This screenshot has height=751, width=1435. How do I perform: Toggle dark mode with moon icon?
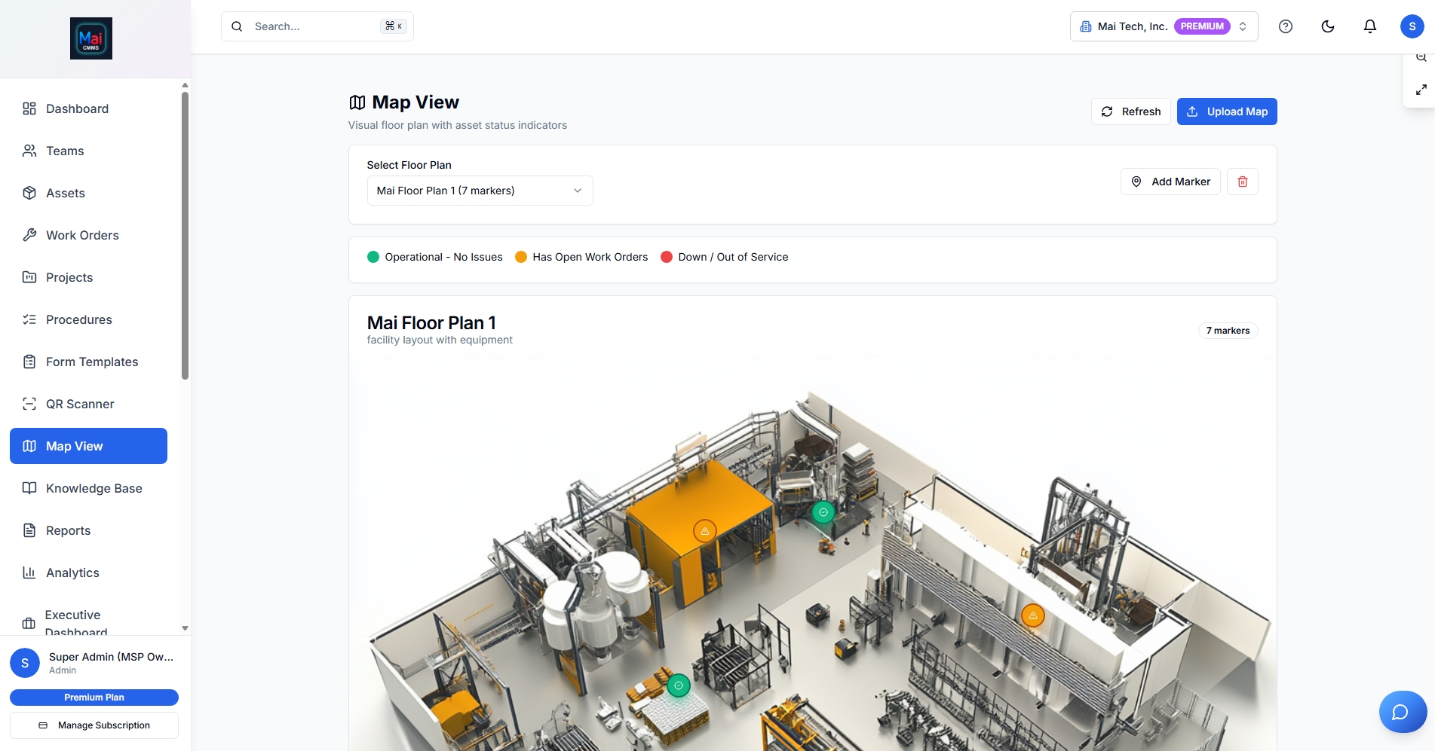pos(1328,26)
